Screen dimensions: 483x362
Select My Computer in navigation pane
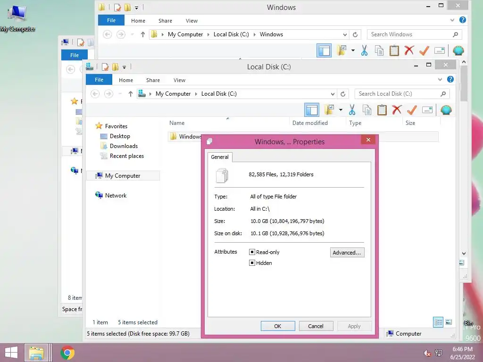(123, 176)
